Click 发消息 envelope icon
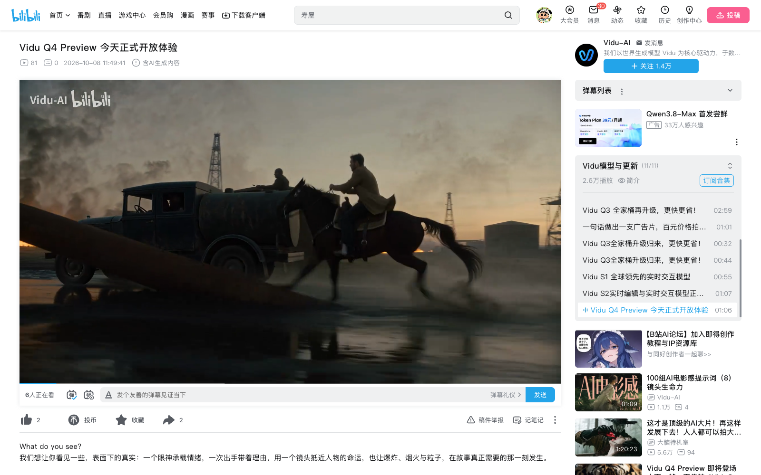The image size is (761, 475). (639, 43)
